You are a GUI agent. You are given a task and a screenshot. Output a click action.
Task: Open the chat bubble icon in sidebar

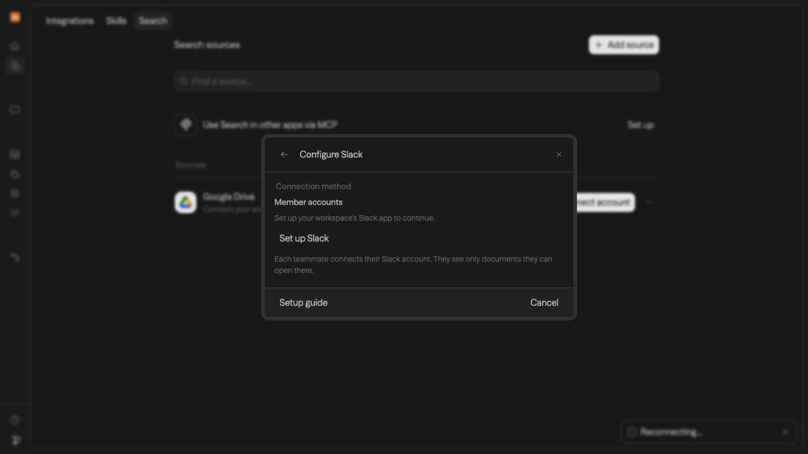(15, 110)
